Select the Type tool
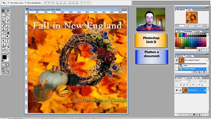Image resolution: width=211 pixels, height=119 pixels. click(x=8, y=41)
